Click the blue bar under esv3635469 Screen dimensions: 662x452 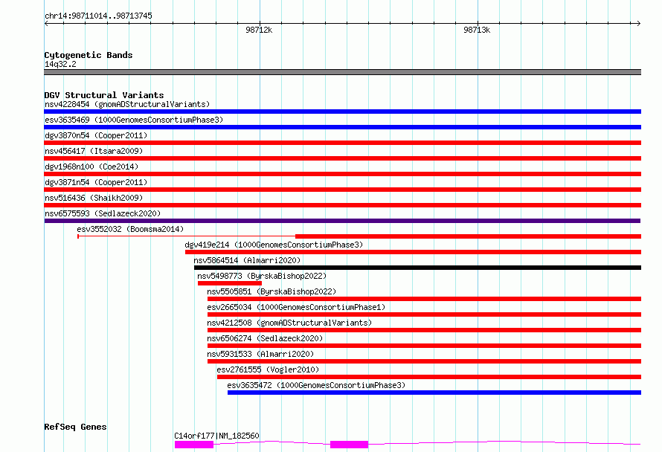pos(342,127)
